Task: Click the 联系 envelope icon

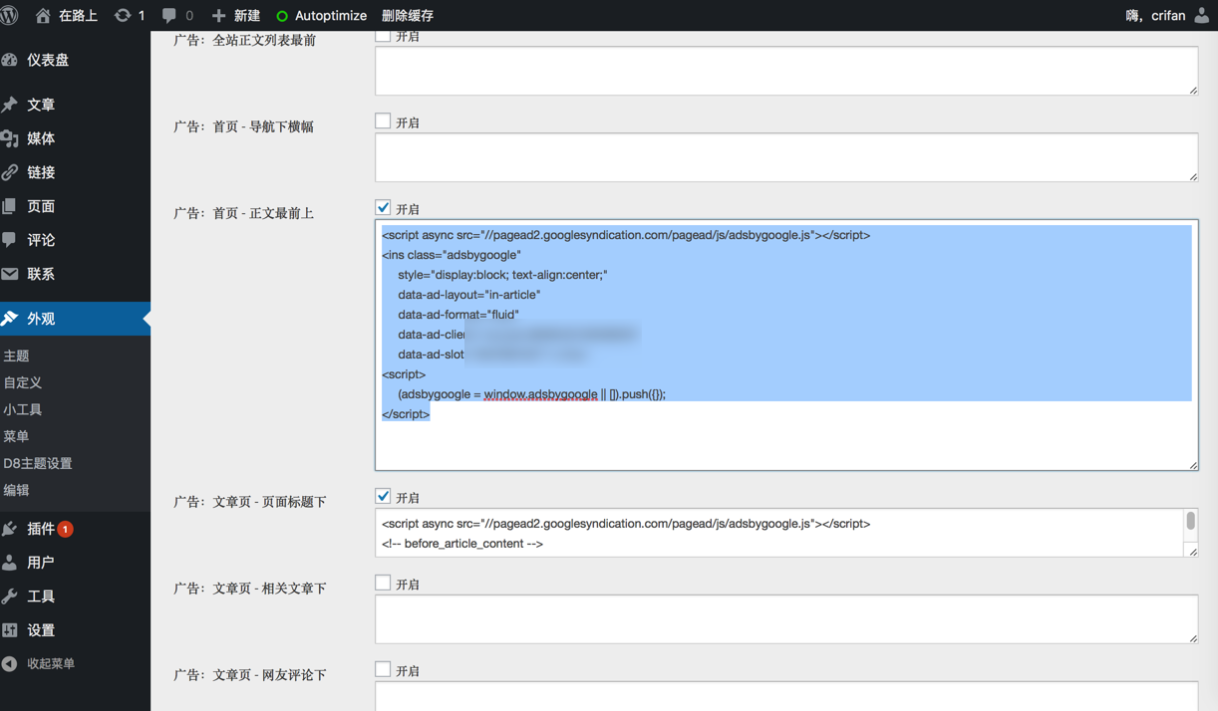Action: [x=10, y=274]
